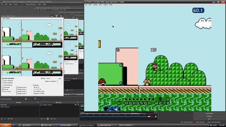226x127 pixels.
Task: Open the audio mixer gear settings icon
Action: pyautogui.click(x=156, y=117)
